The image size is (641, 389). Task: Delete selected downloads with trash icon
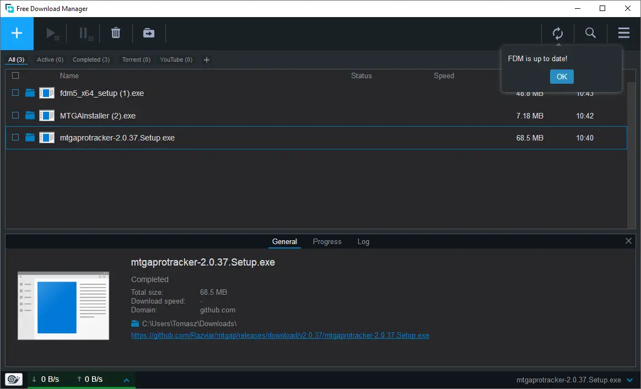point(116,33)
